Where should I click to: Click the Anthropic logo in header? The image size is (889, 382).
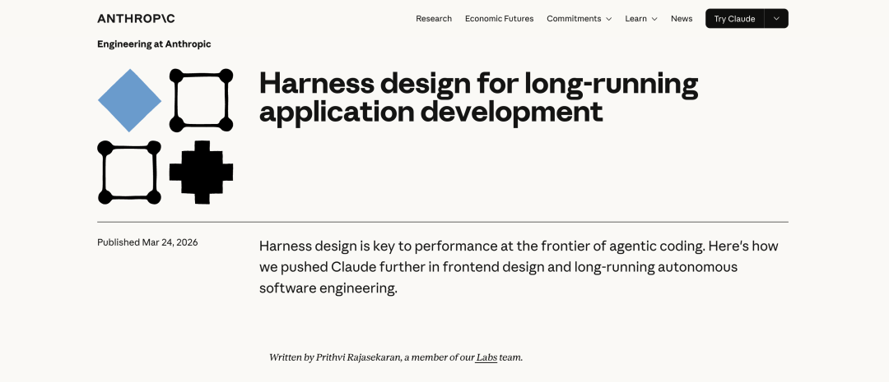pos(136,19)
